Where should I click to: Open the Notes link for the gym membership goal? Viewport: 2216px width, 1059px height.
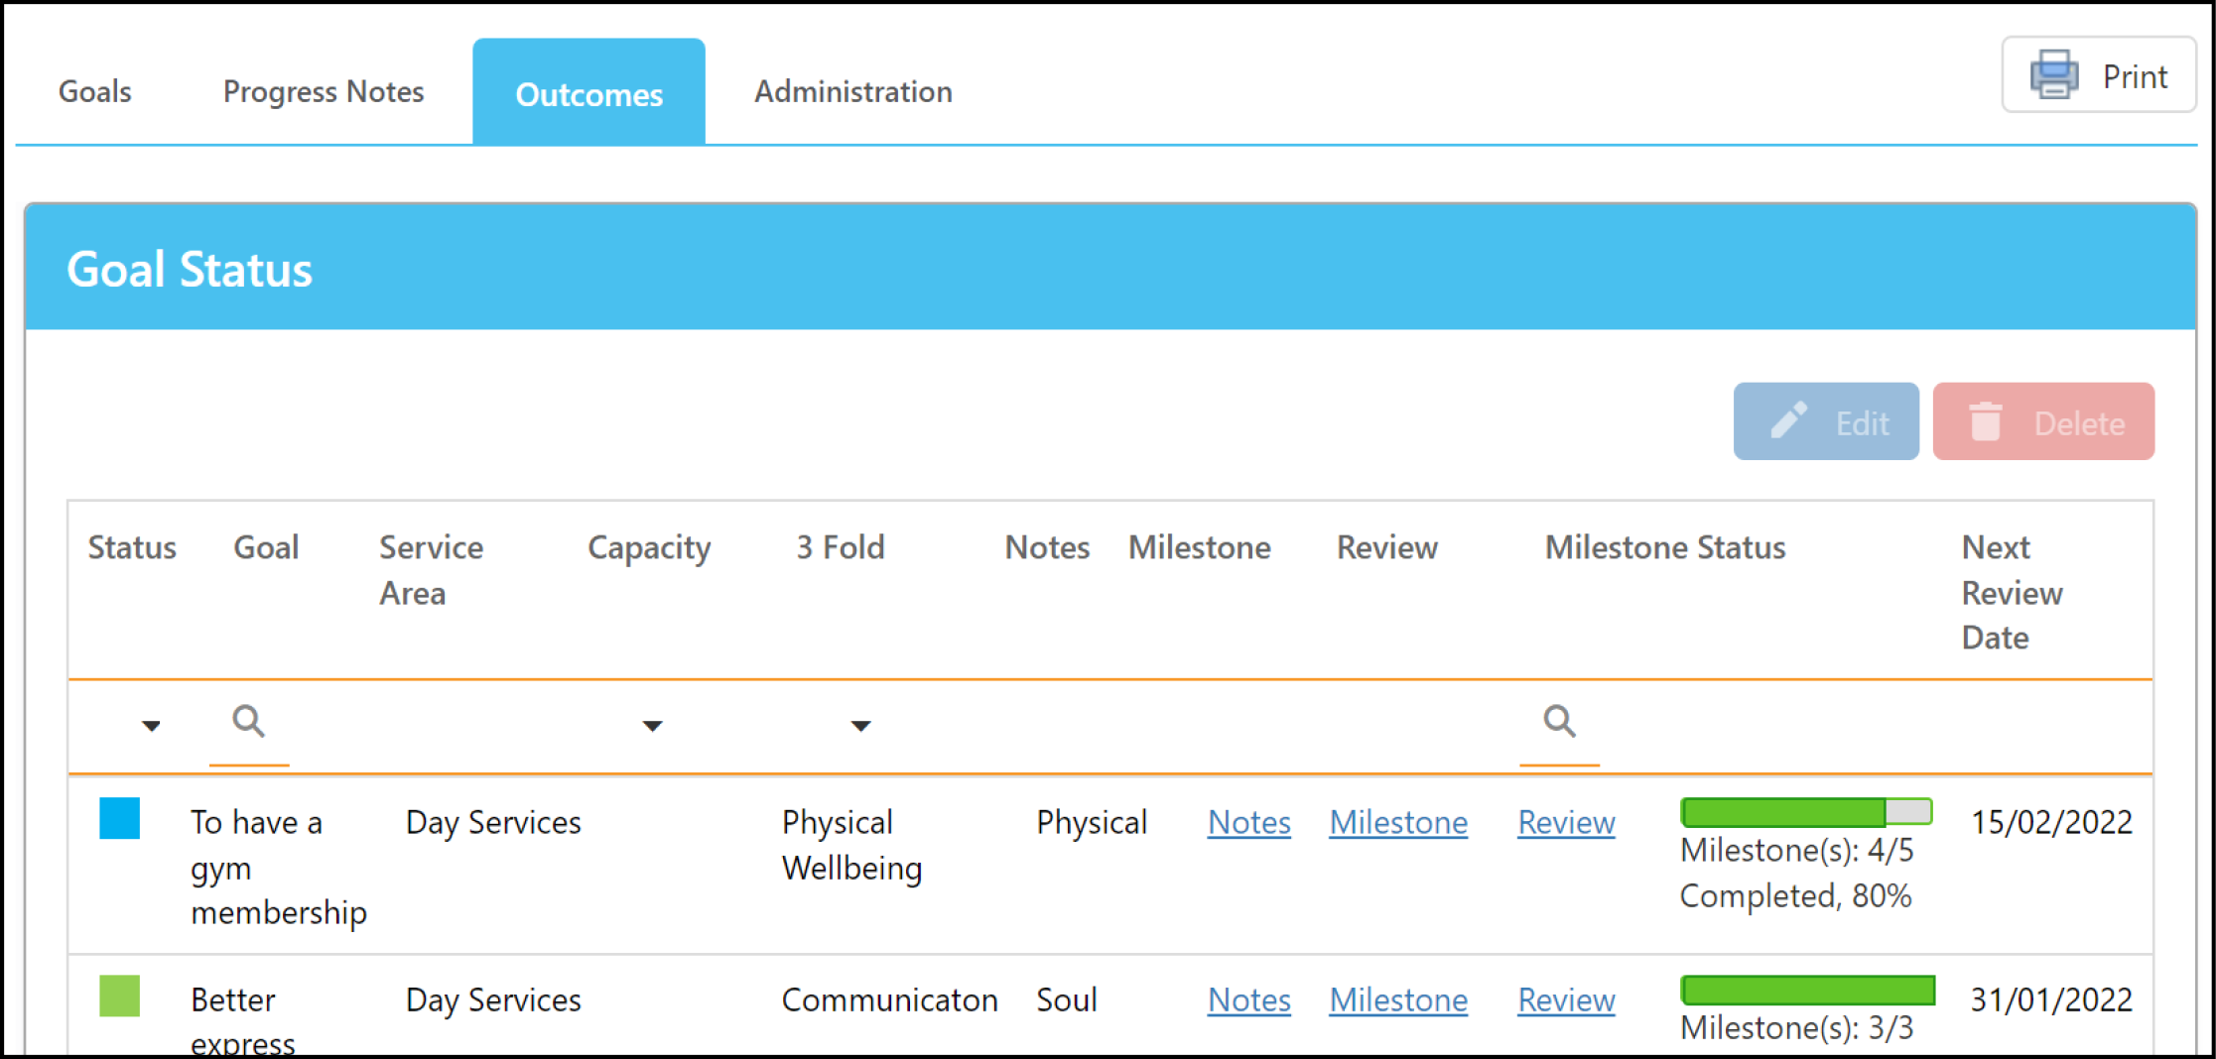click(x=1249, y=822)
